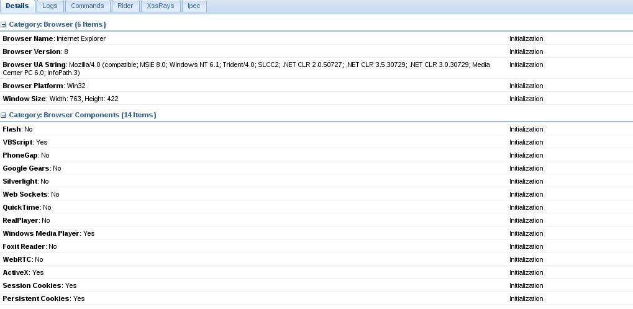633x309 pixels.
Task: Select the Browser UA String row
Action: pos(317,69)
